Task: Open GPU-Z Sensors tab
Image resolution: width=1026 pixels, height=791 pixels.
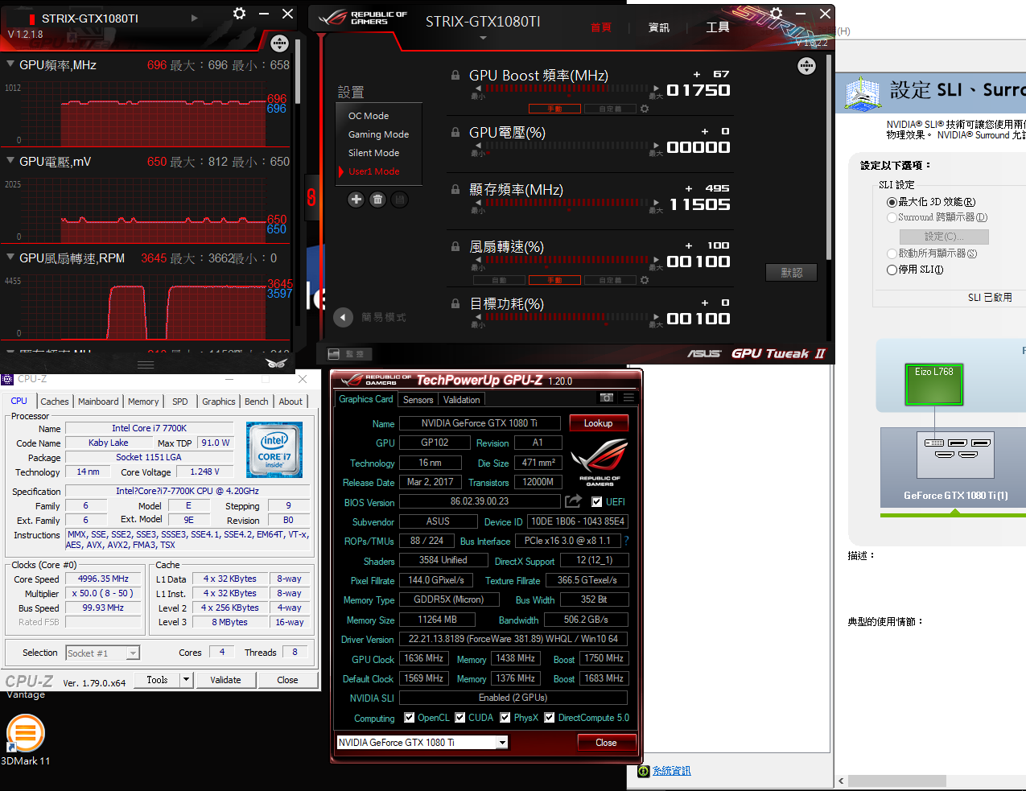Action: [x=418, y=400]
